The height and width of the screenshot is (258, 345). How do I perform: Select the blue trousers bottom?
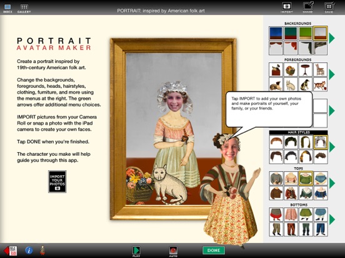click(x=321, y=229)
